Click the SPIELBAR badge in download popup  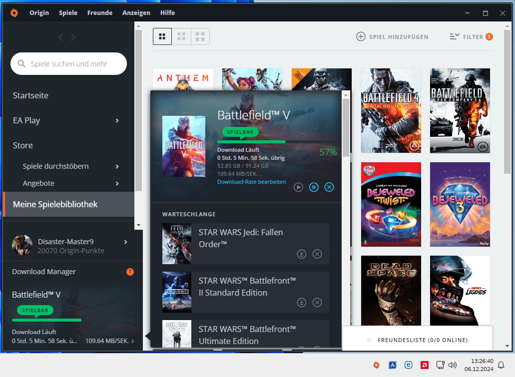[x=240, y=132]
